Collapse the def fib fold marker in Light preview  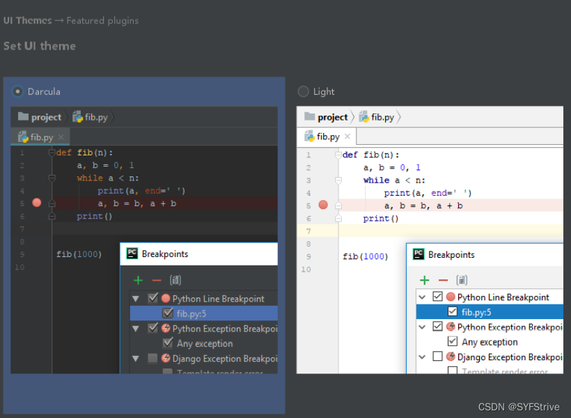click(x=338, y=155)
